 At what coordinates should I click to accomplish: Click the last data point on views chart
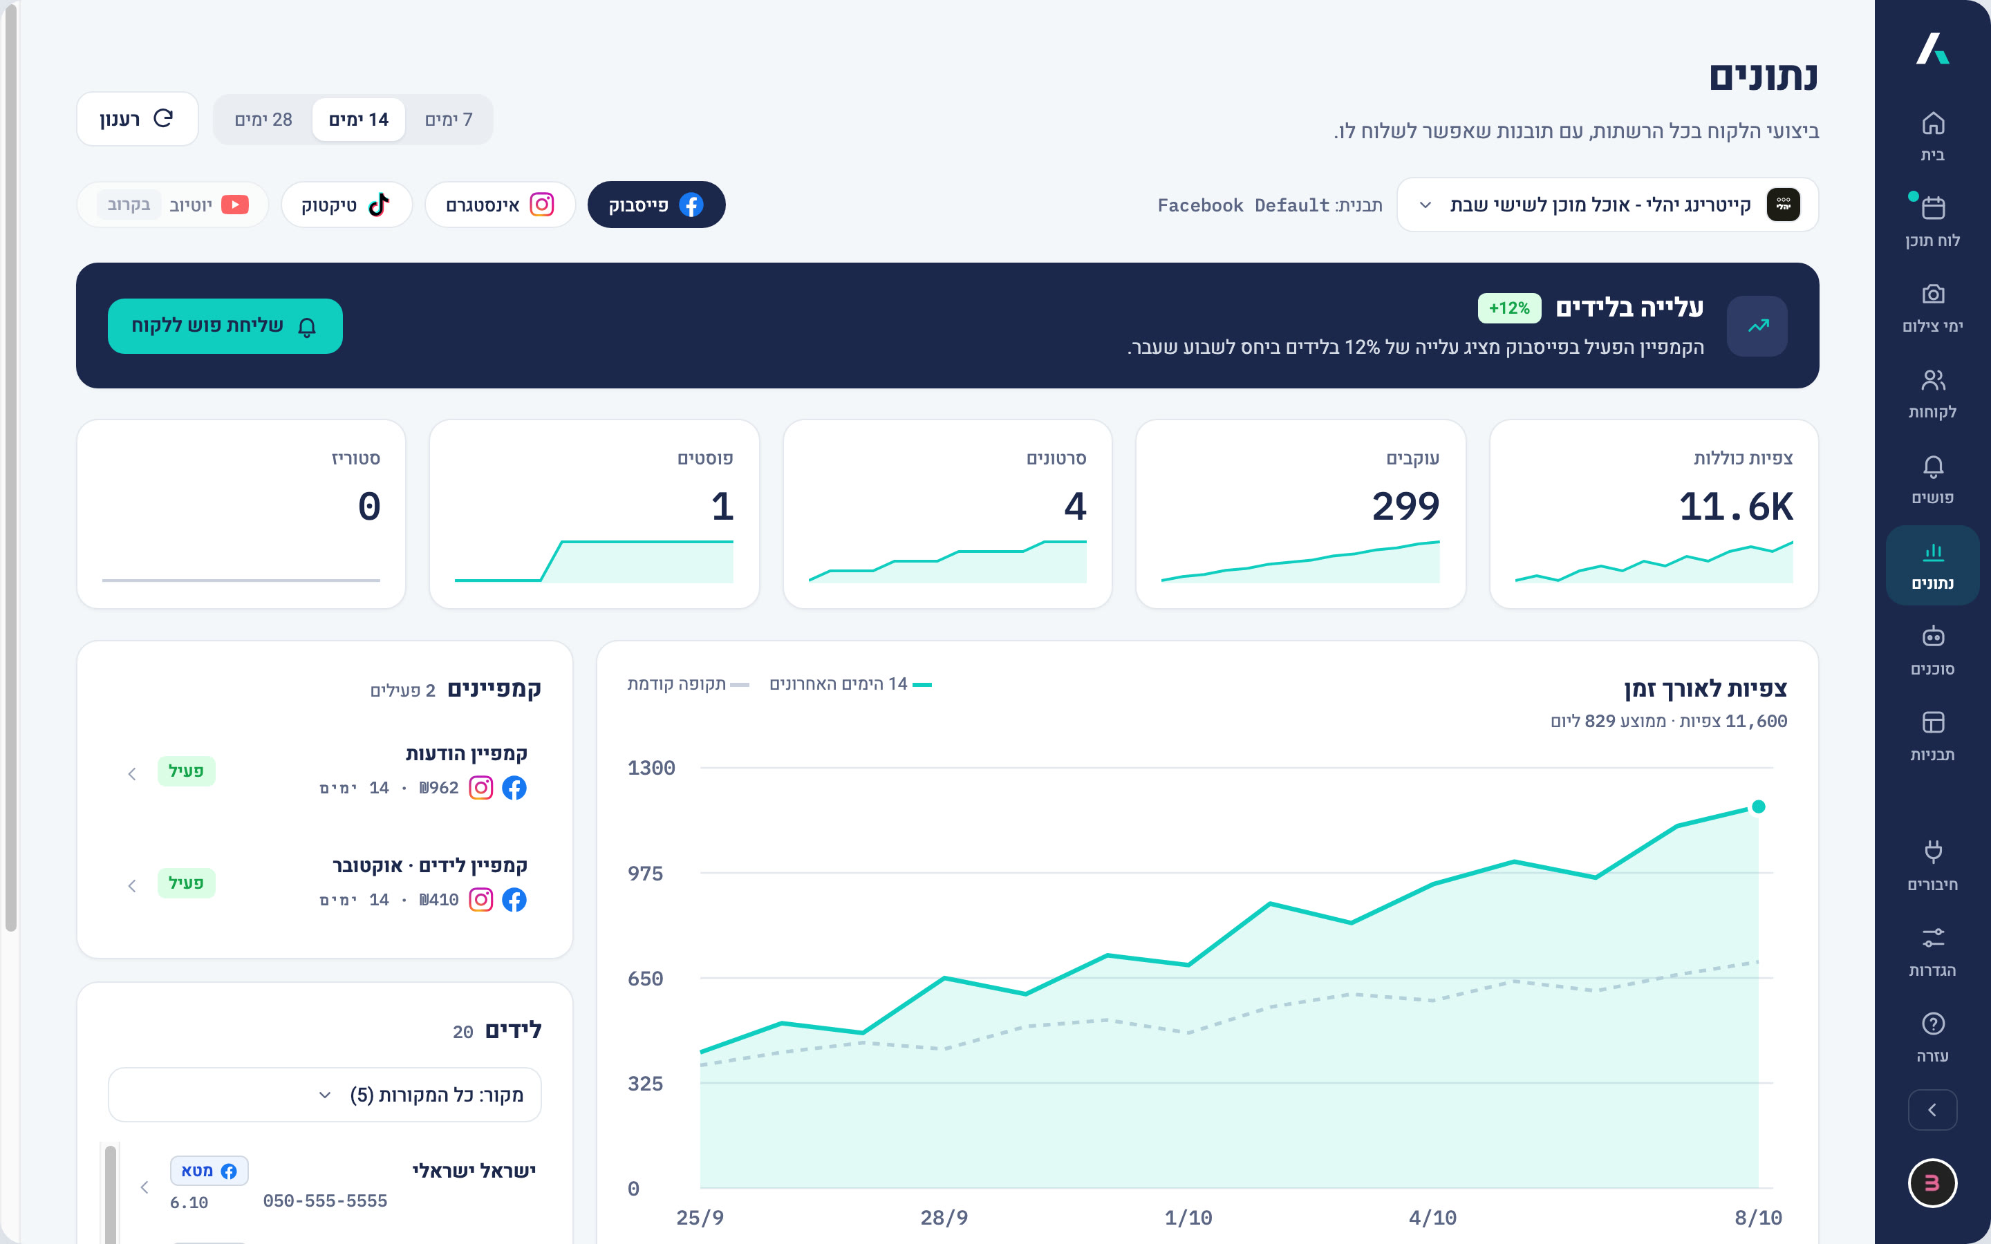coord(1758,807)
